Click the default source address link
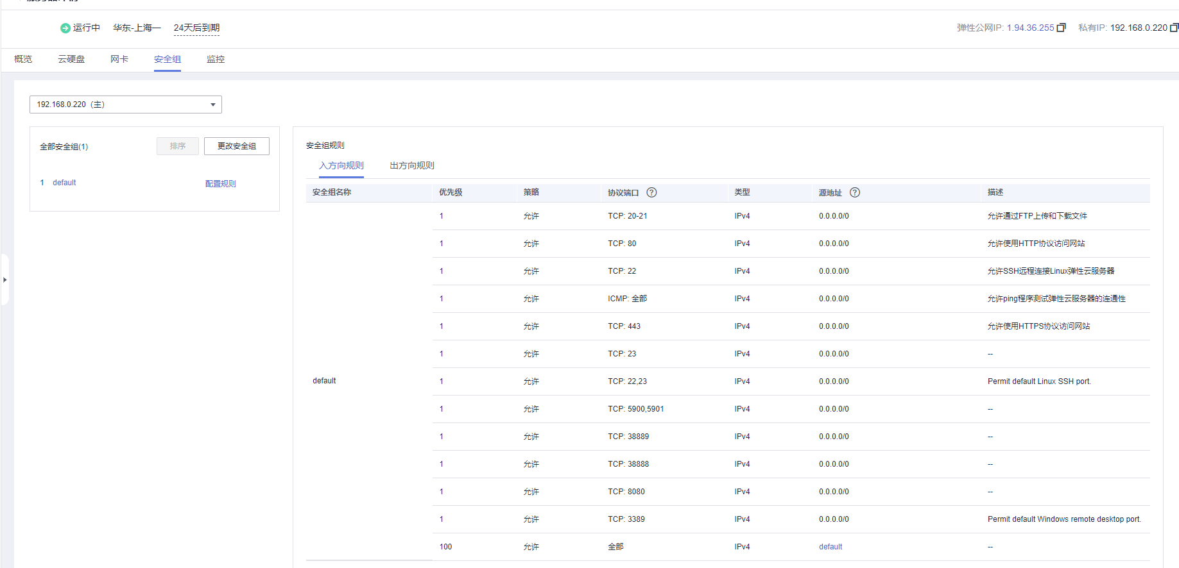1179x568 pixels. 830,547
